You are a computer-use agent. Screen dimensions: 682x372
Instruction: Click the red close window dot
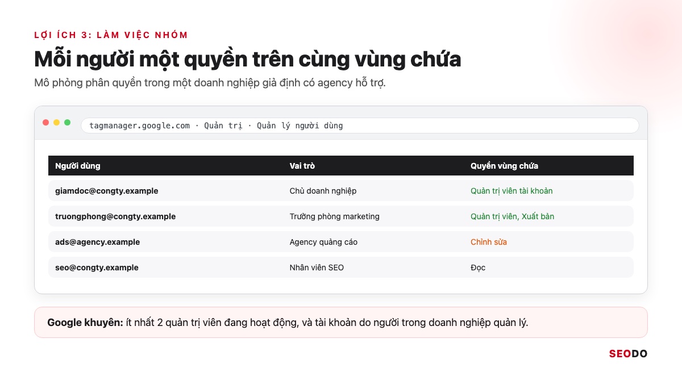coord(46,123)
